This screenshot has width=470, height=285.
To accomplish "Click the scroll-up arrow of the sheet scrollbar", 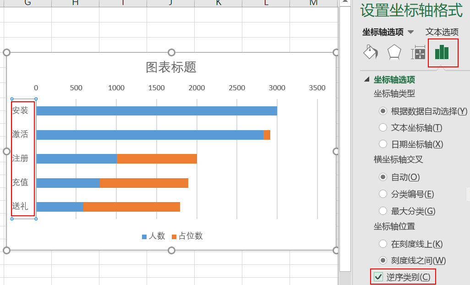I will point(345,2).
